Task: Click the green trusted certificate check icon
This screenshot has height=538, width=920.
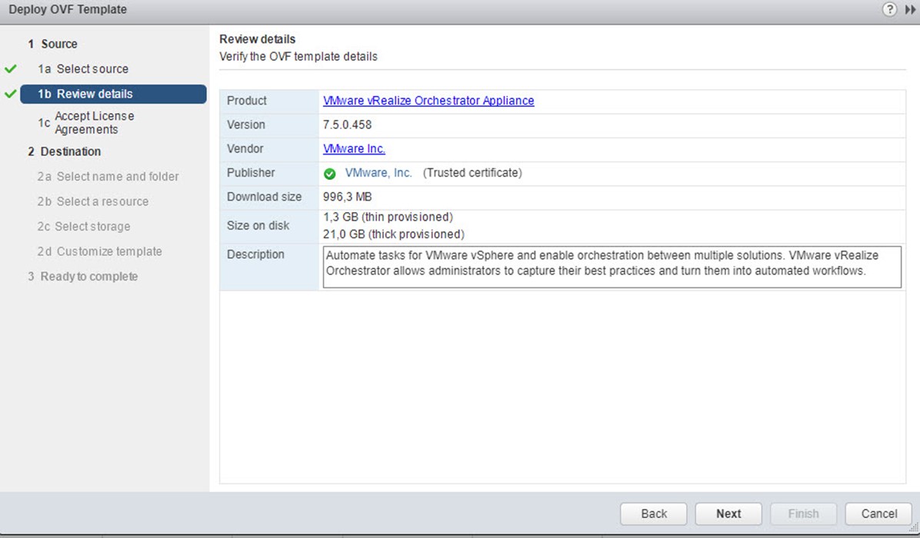Action: (x=330, y=174)
